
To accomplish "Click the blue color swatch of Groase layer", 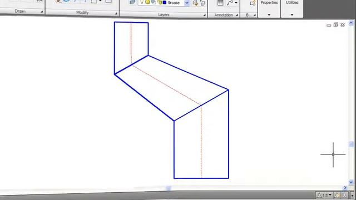I will [165, 3].
